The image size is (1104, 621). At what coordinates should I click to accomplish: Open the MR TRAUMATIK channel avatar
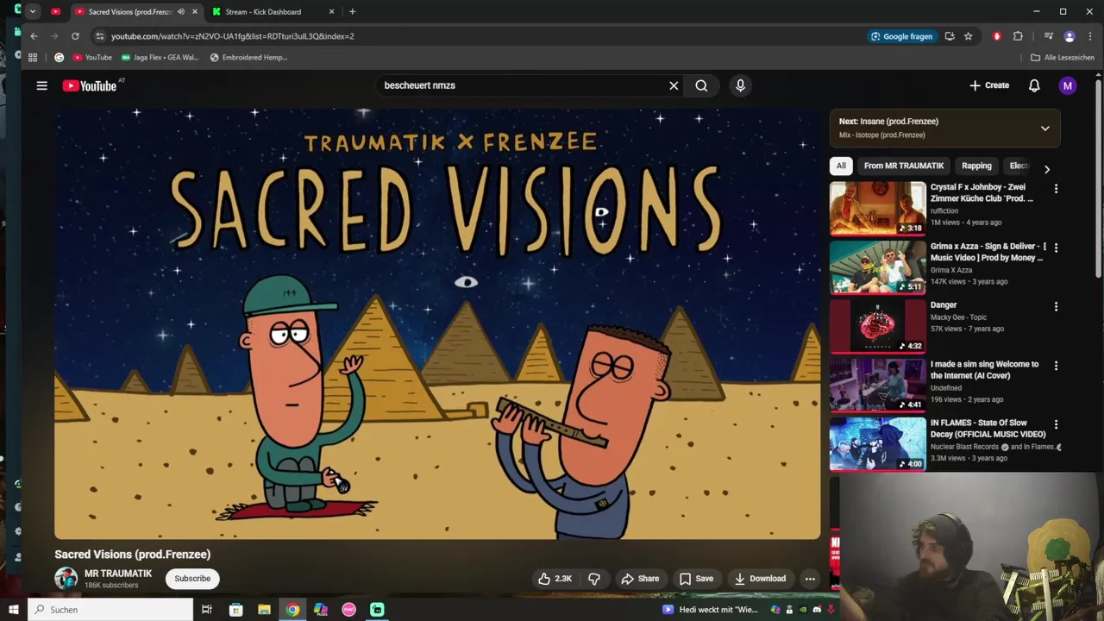66,579
